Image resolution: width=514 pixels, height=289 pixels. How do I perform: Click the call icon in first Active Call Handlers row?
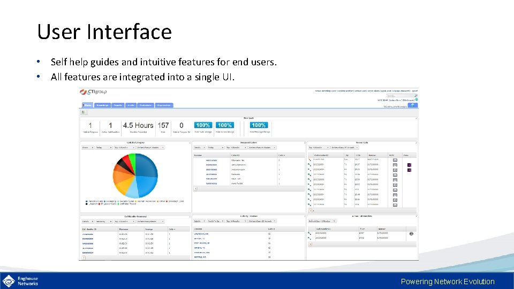pos(309,233)
